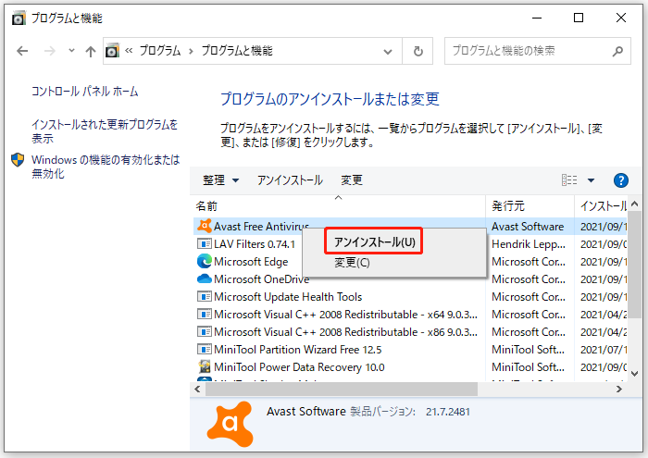The width and height of the screenshot is (648, 458).
Task: Open Windows の機能の有効化または無効化 link
Action: point(106,167)
